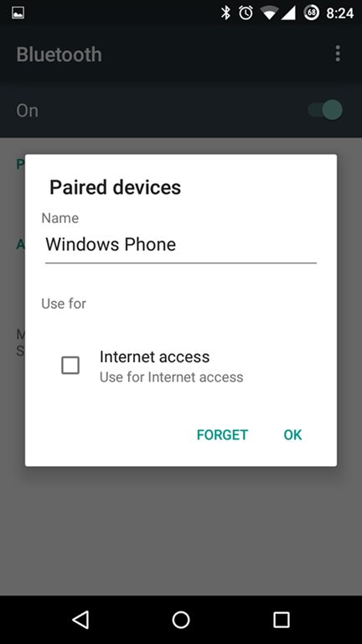The width and height of the screenshot is (362, 644).
Task: Tap the image notification icon
Action: click(x=18, y=13)
